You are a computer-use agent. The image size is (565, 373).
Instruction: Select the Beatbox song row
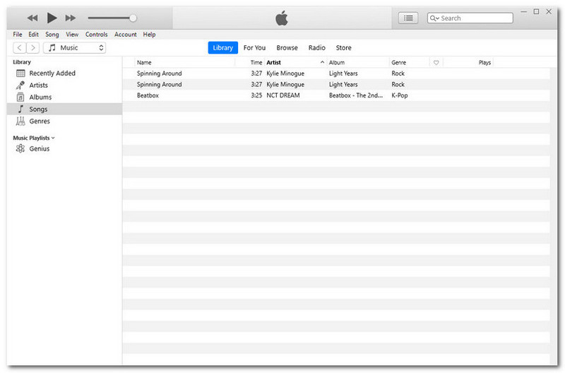tap(336, 95)
